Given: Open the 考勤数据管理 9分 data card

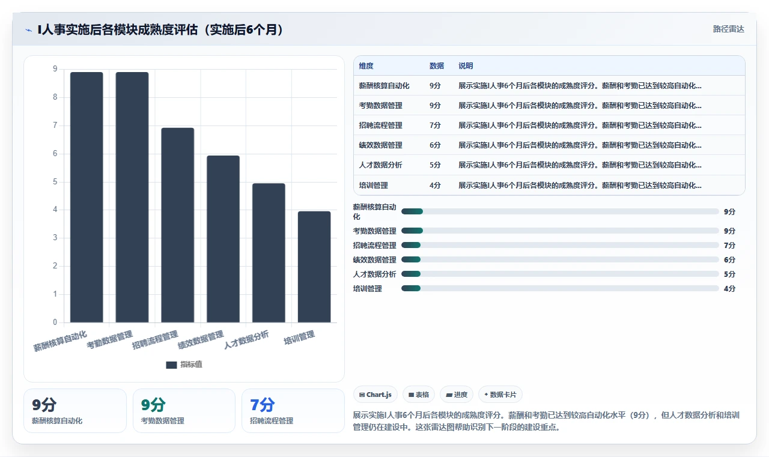Looking at the screenshot, I should [x=184, y=411].
